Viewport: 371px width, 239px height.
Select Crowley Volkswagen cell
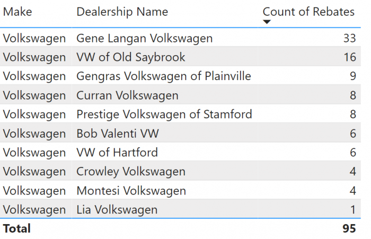131,172
